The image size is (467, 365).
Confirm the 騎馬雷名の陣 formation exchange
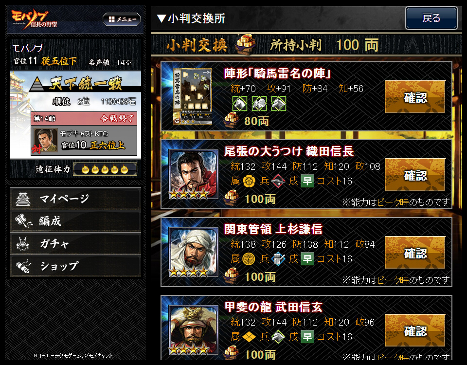(415, 97)
